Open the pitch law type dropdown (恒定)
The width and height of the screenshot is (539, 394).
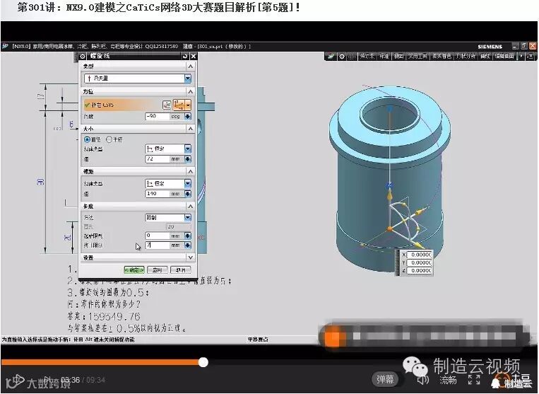point(168,183)
